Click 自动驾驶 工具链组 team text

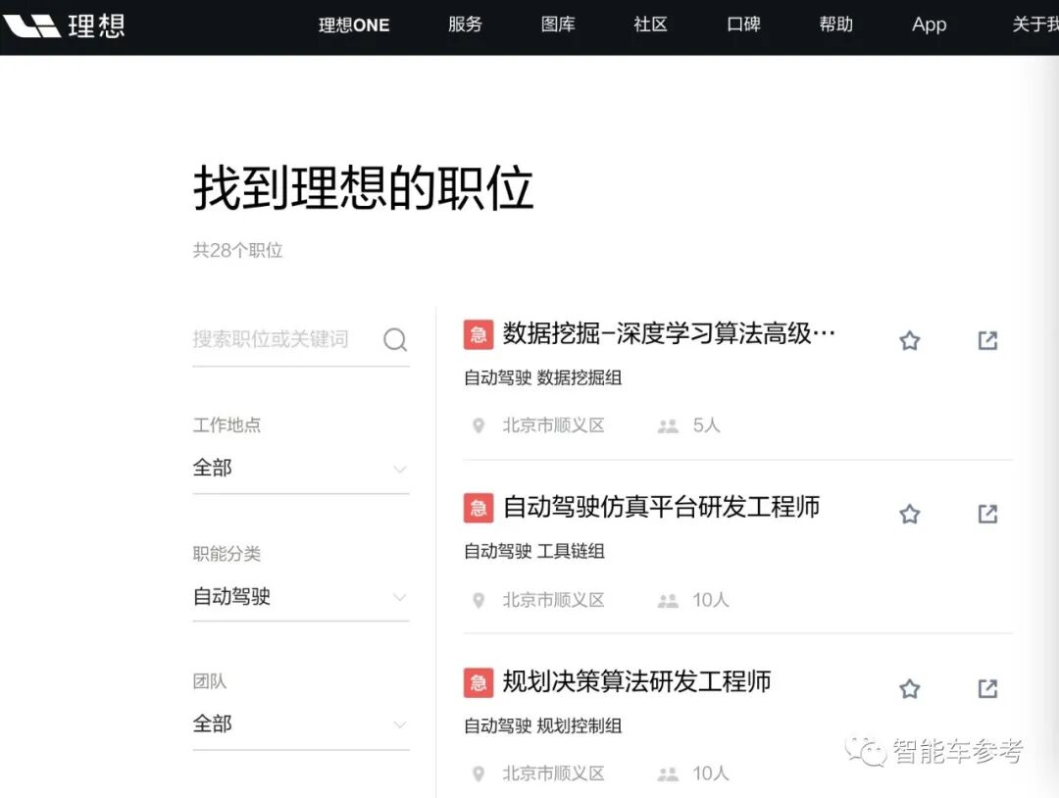[x=534, y=552]
